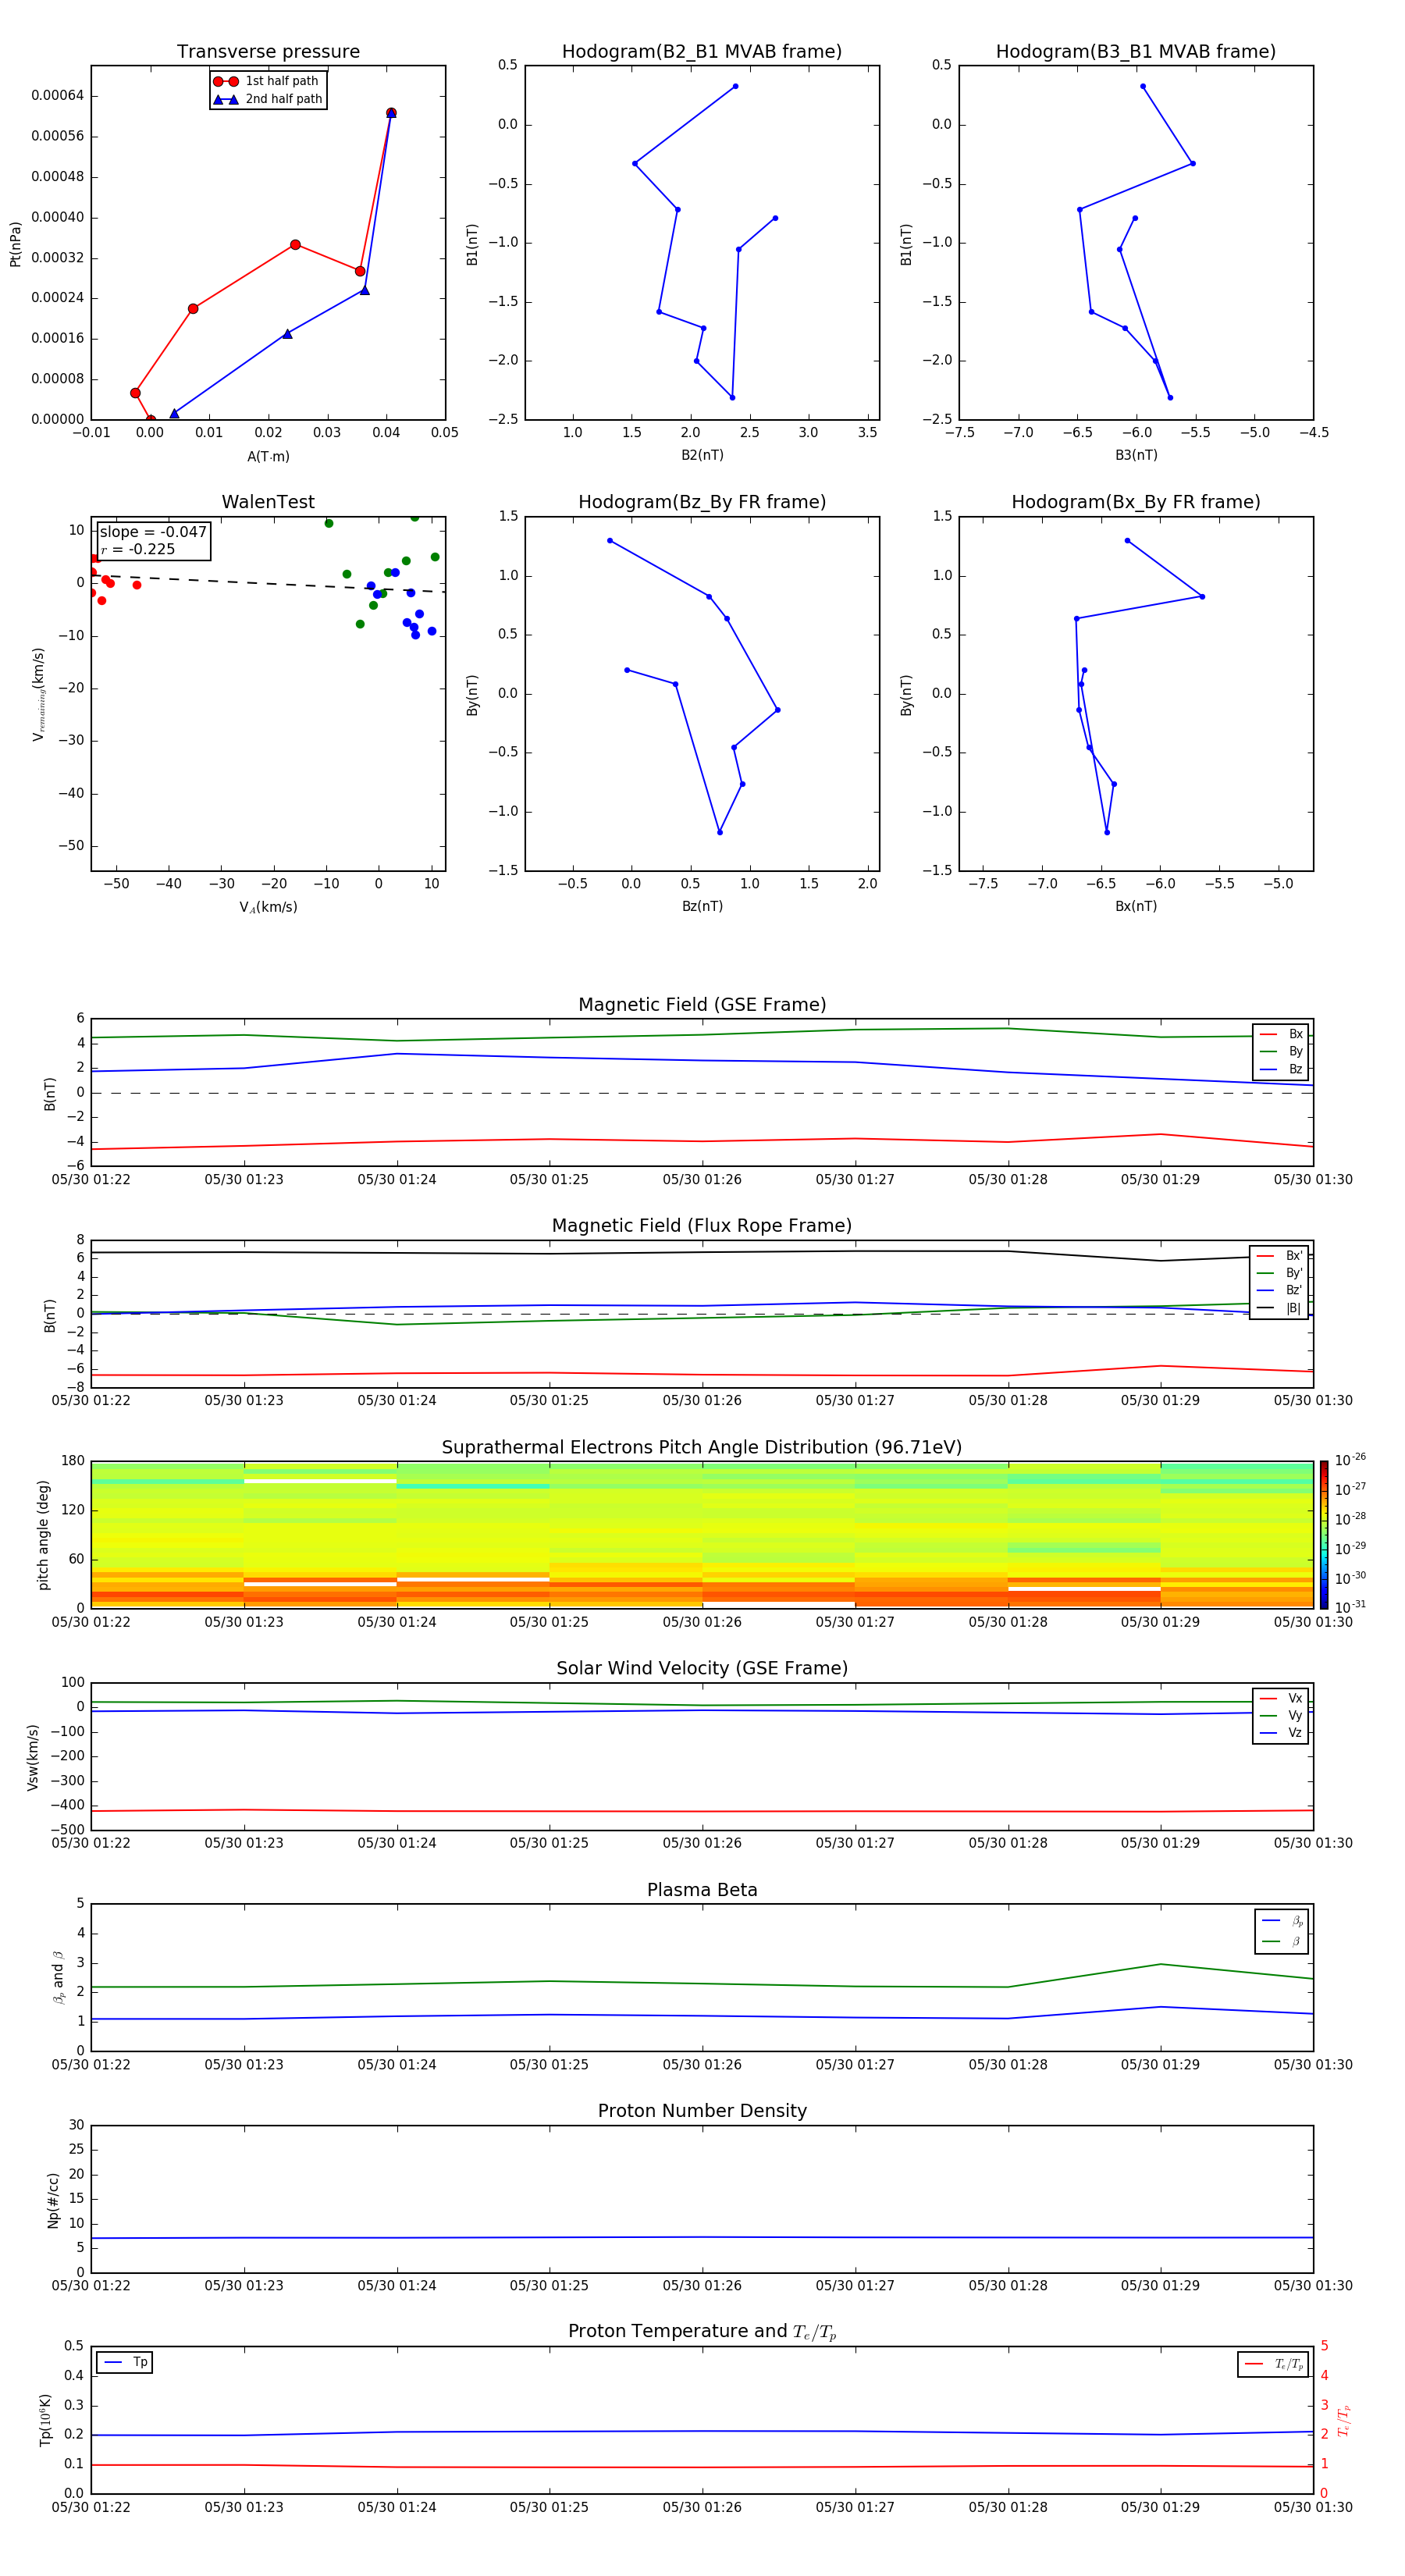This screenshot has height=2576, width=1405.
Task: Click the 'B3(nT)' x-axis label
Action: (x=1136, y=455)
